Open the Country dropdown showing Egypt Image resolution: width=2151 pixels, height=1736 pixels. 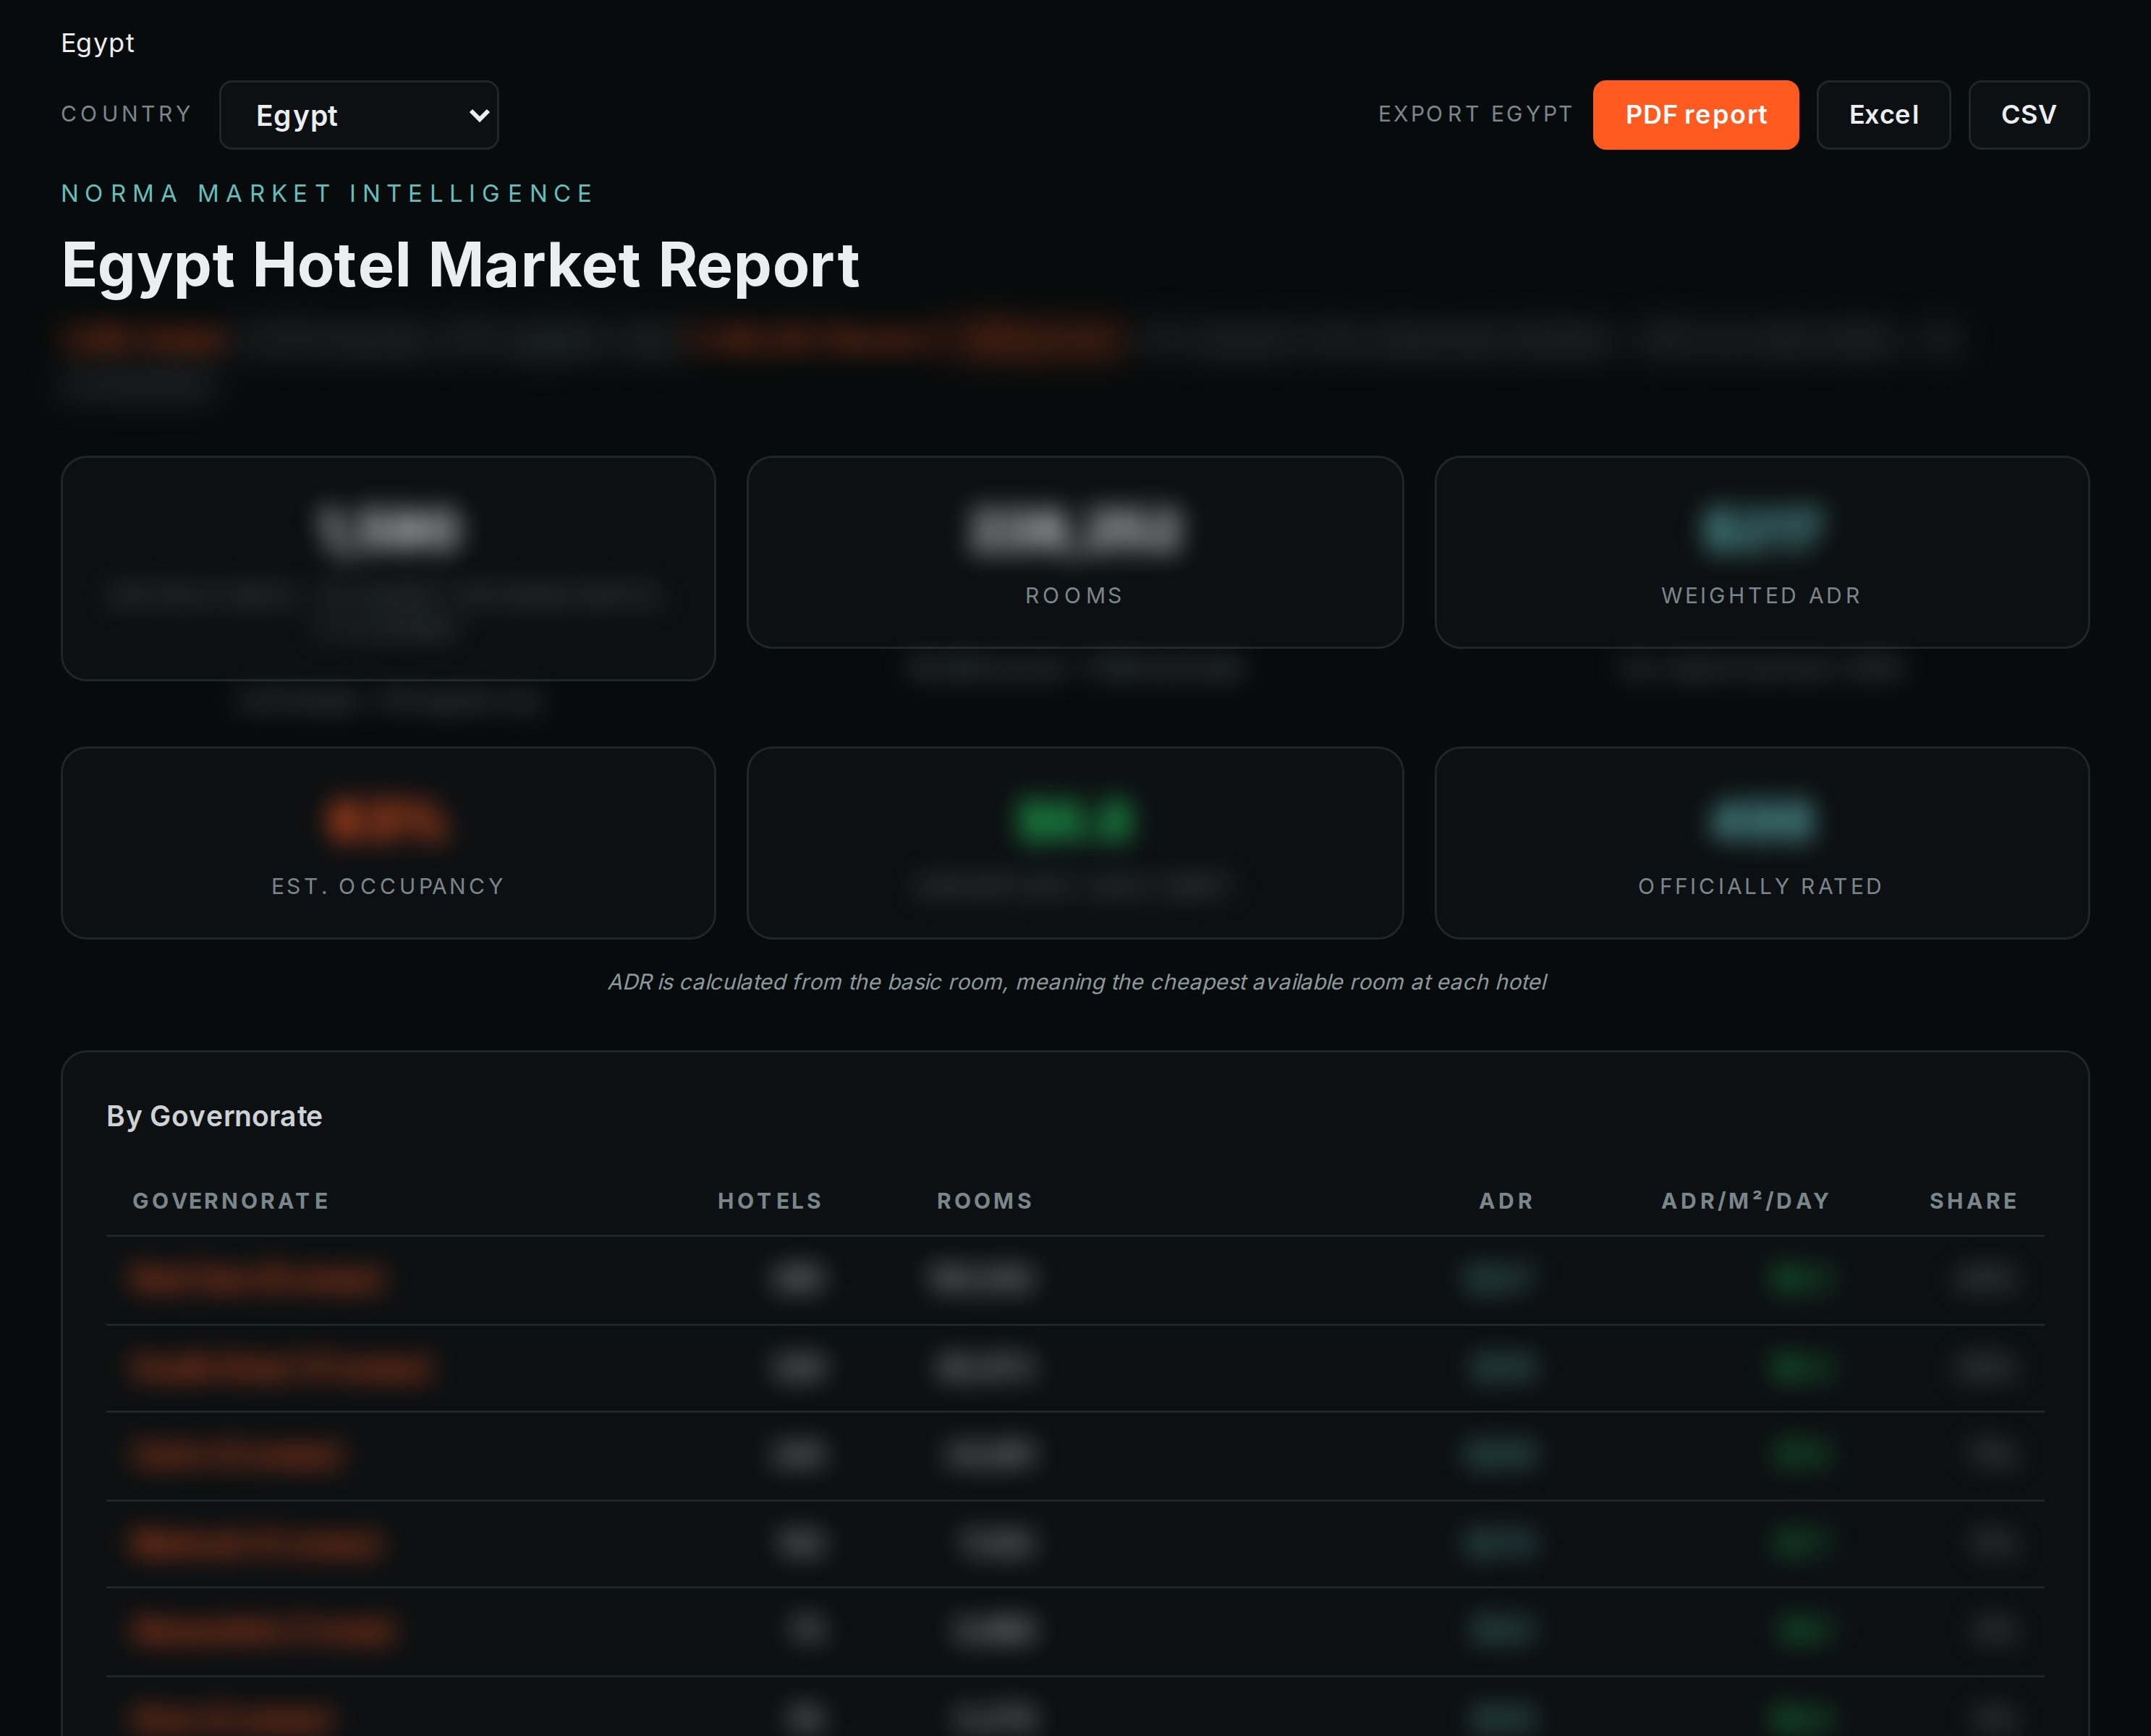pyautogui.click(x=359, y=115)
